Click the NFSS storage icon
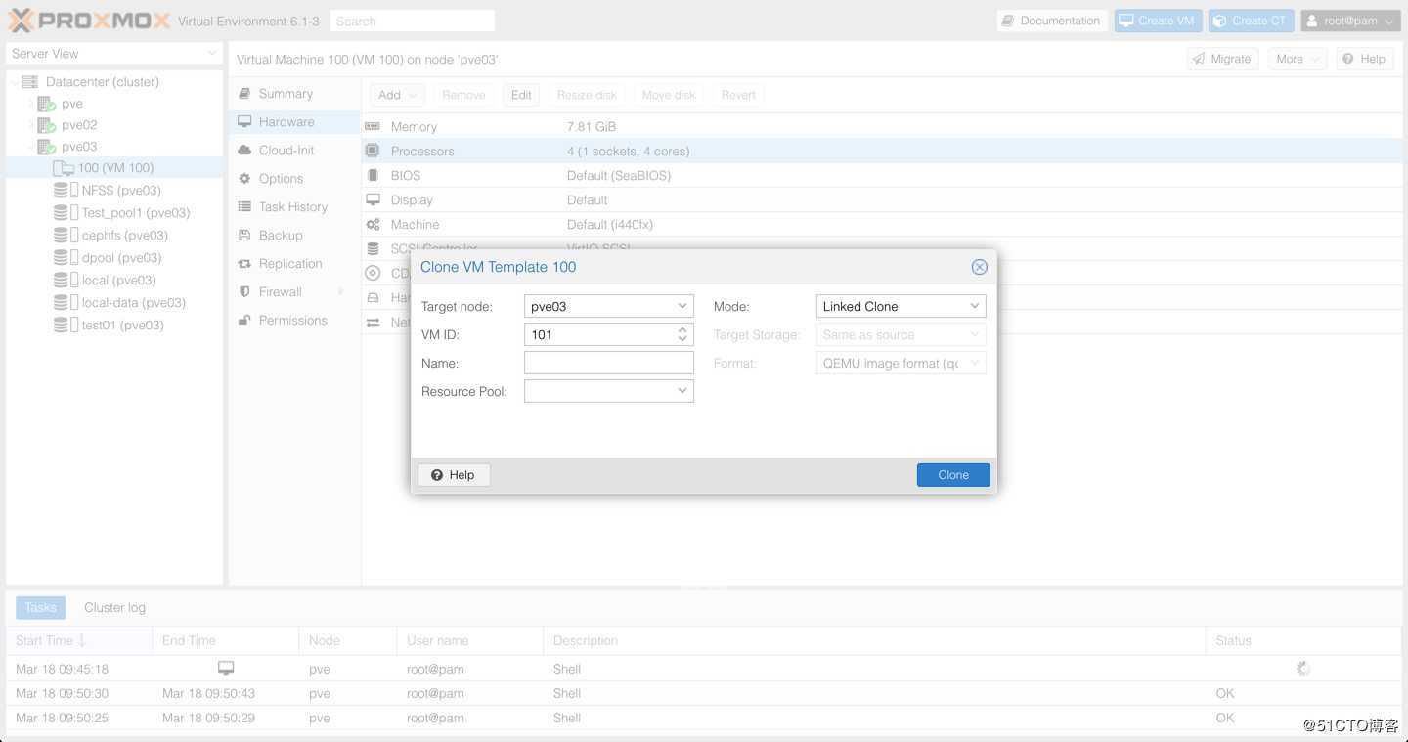Image resolution: width=1408 pixels, height=742 pixels. point(66,191)
